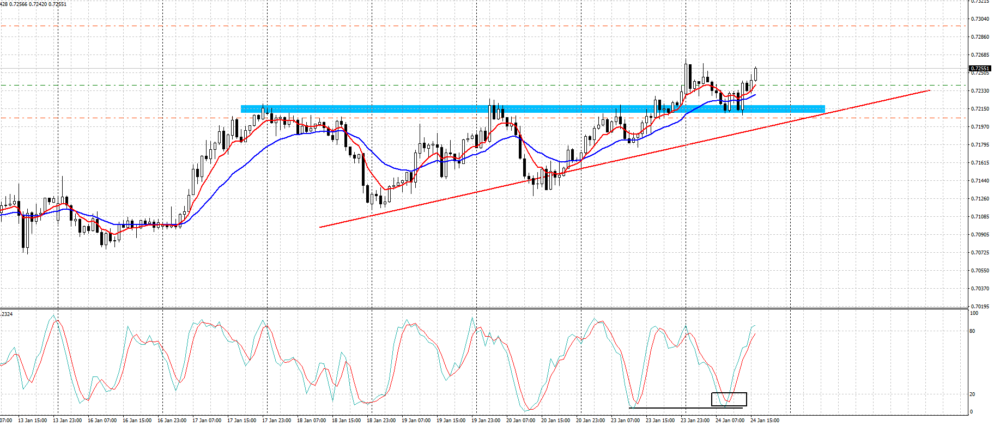Click the 0.70550 price axis label
994x426 pixels.
[x=980, y=271]
